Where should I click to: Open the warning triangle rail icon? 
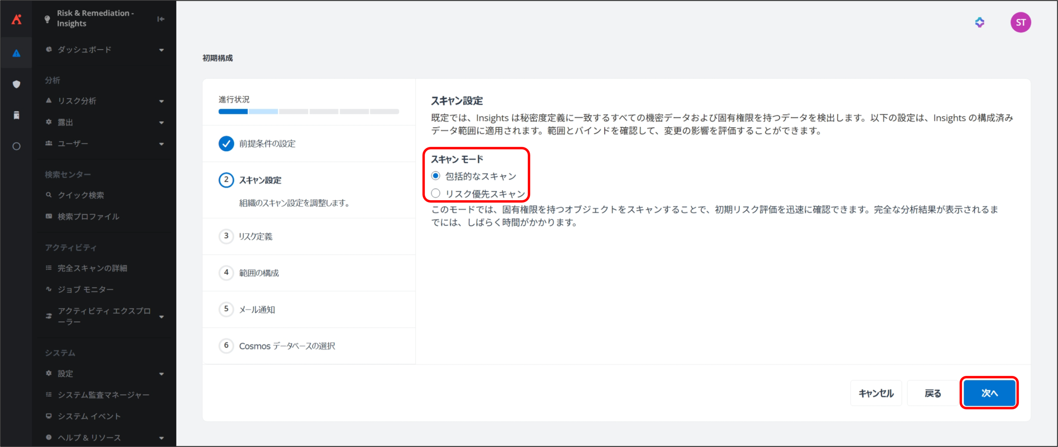coord(17,53)
